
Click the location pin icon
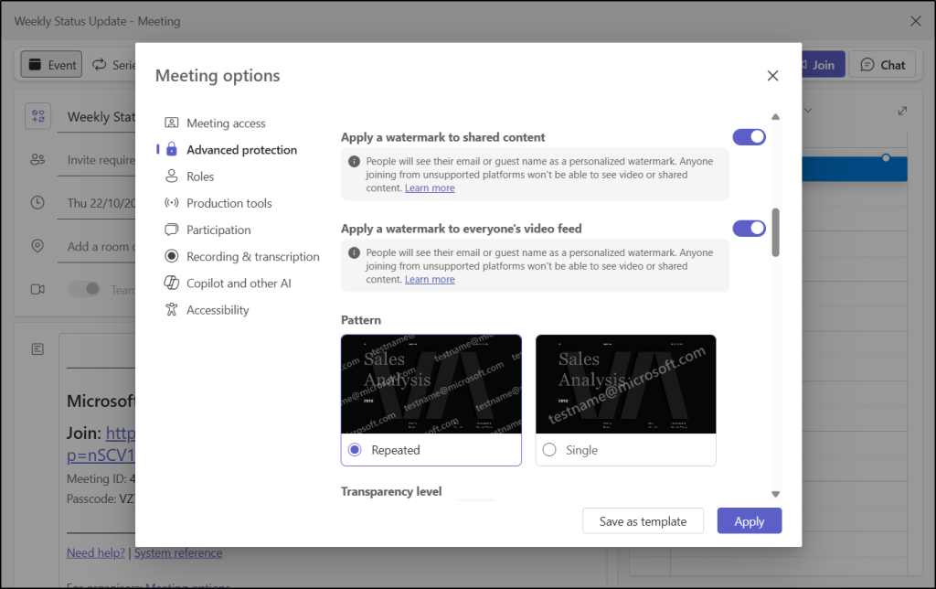pyautogui.click(x=37, y=246)
